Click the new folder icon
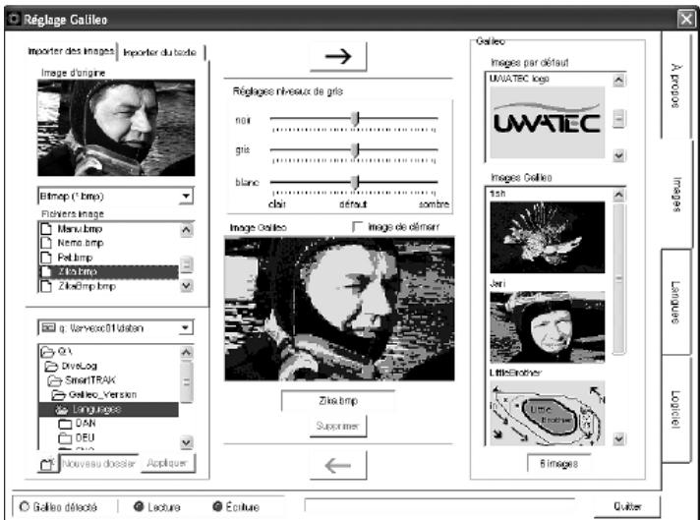This screenshot has width=700, height=520. (x=47, y=463)
